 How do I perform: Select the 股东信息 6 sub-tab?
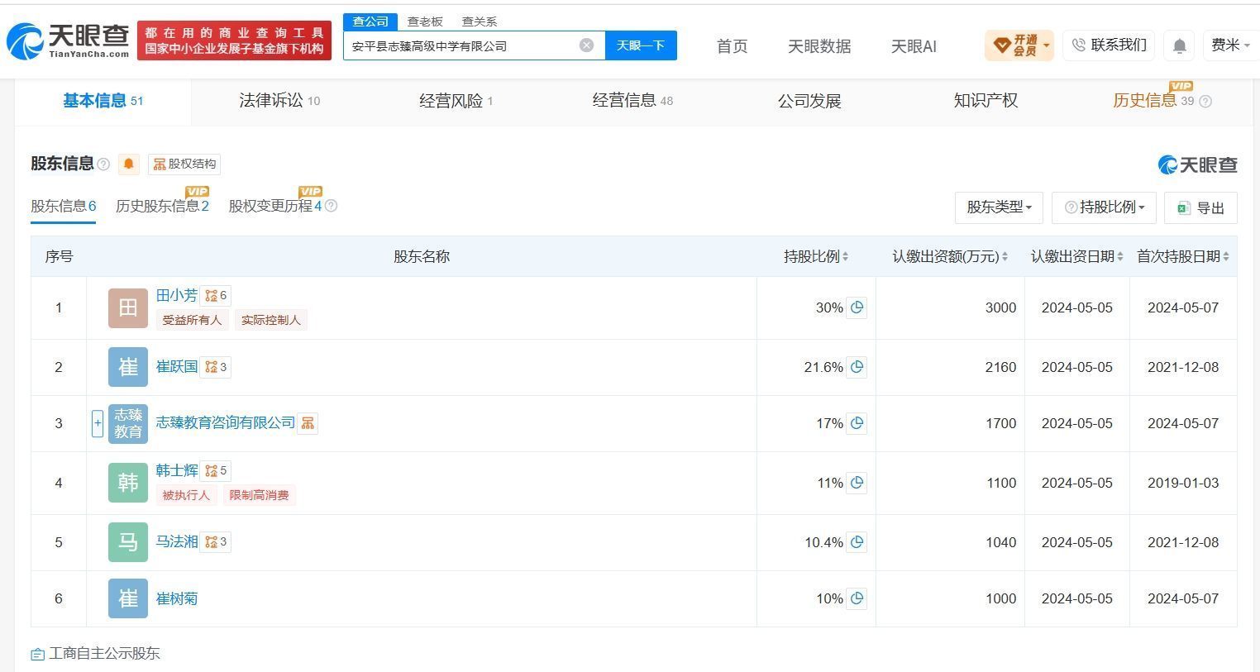[x=64, y=207]
